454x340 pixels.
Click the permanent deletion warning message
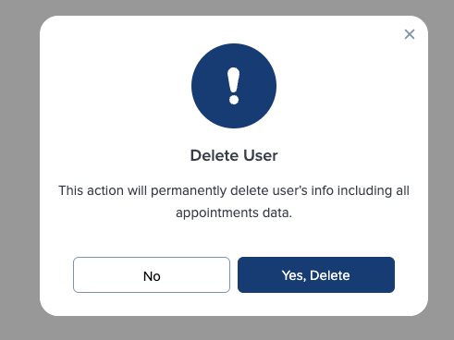pos(234,201)
